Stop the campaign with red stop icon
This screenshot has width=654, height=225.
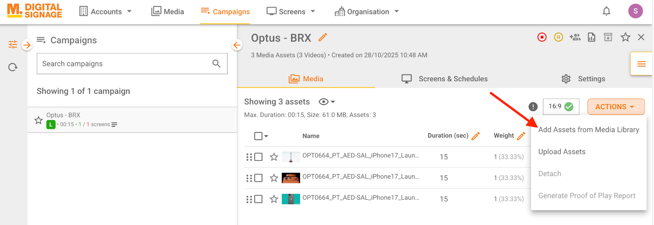(x=542, y=37)
